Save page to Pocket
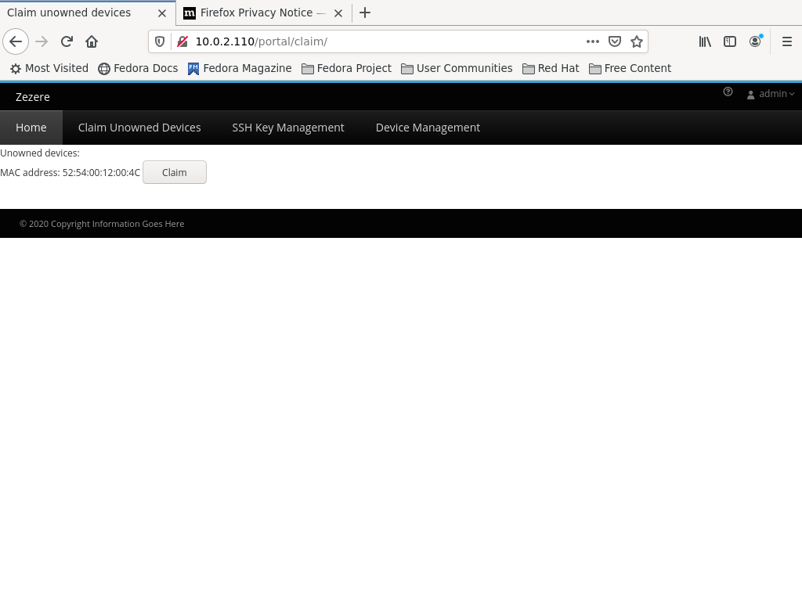The image size is (802, 601). 614,41
